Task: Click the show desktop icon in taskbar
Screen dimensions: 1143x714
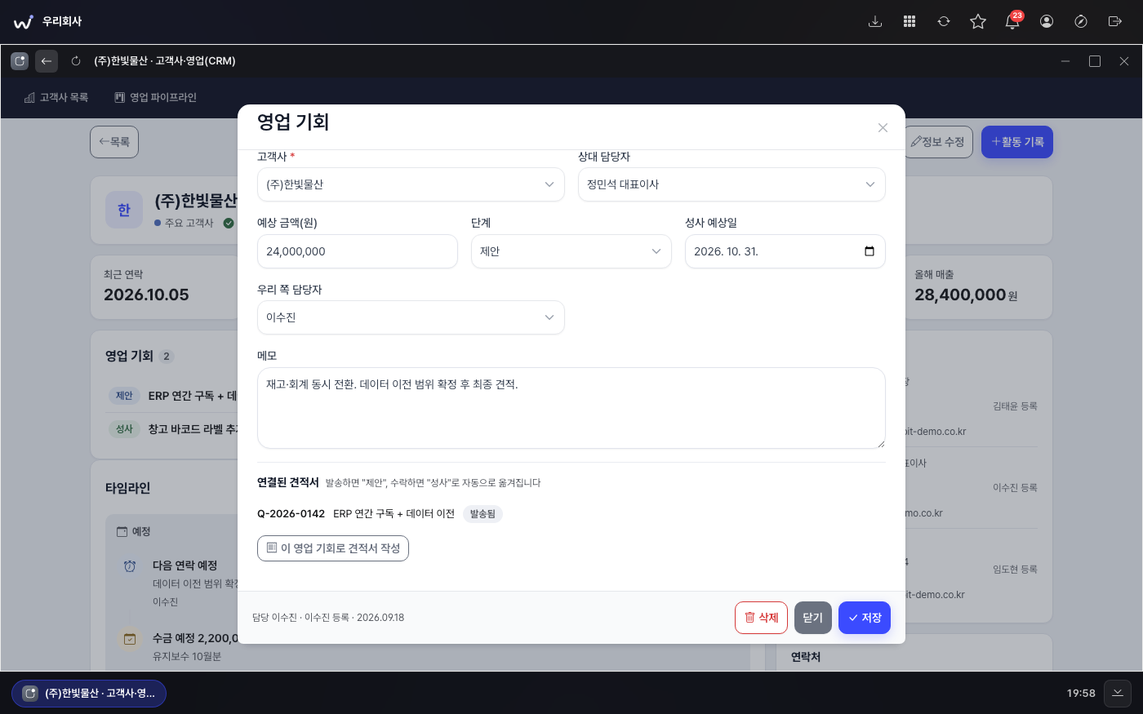Action: [1118, 693]
